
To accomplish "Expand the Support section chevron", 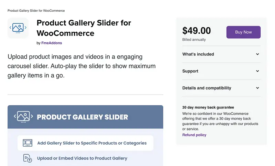I will point(257,71).
